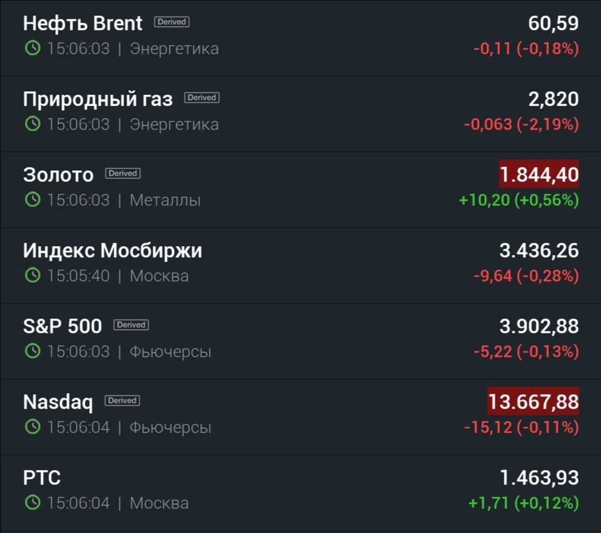This screenshot has width=601, height=533.
Task: Click the Derived badge next to Золото
Action: (x=122, y=173)
